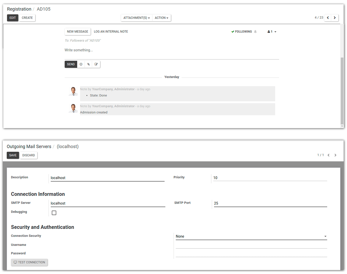The image size is (347, 274).
Task: Open the emoji picker in the composer
Action: click(81, 64)
